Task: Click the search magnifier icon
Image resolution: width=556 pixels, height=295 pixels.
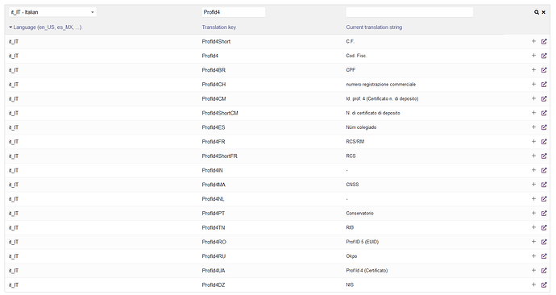Action: coord(537,12)
